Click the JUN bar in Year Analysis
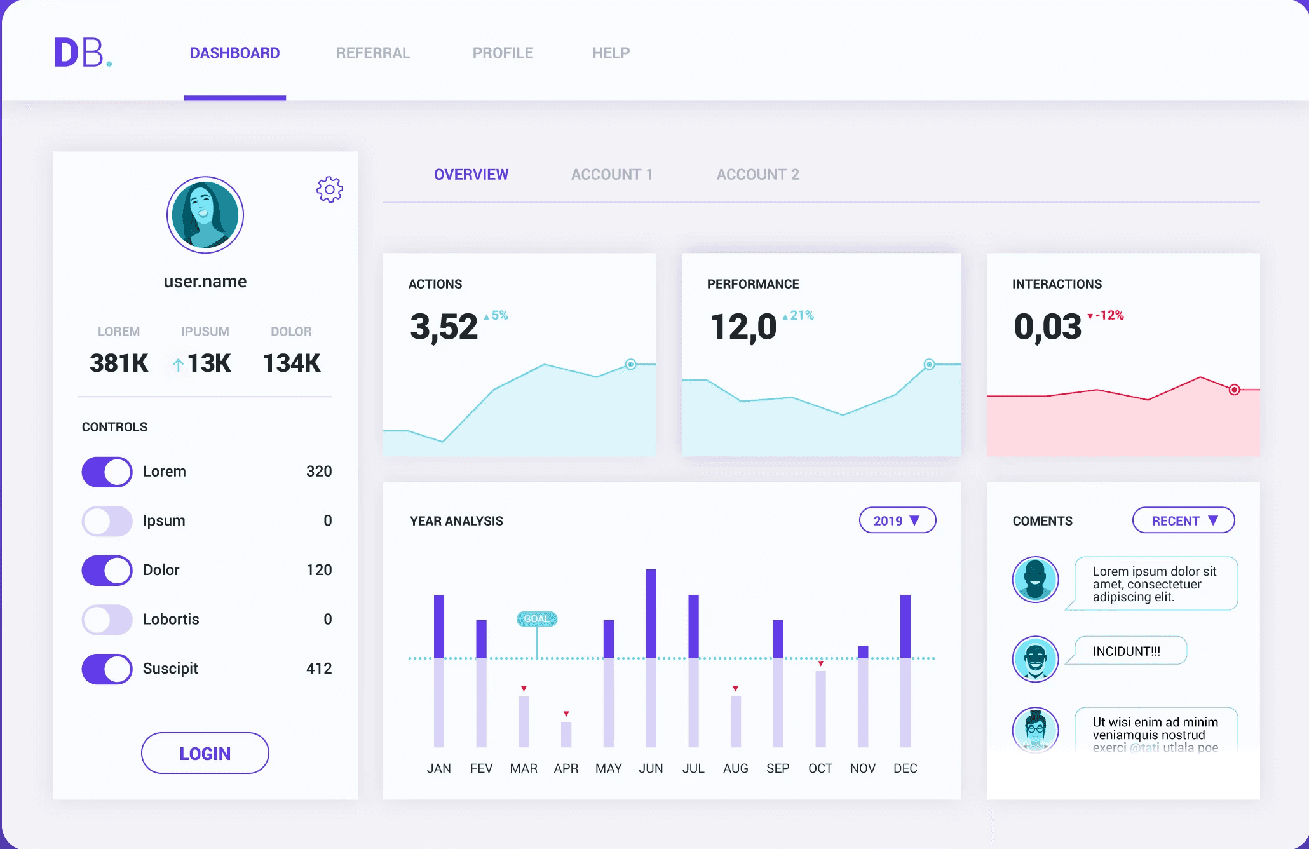 [651, 658]
